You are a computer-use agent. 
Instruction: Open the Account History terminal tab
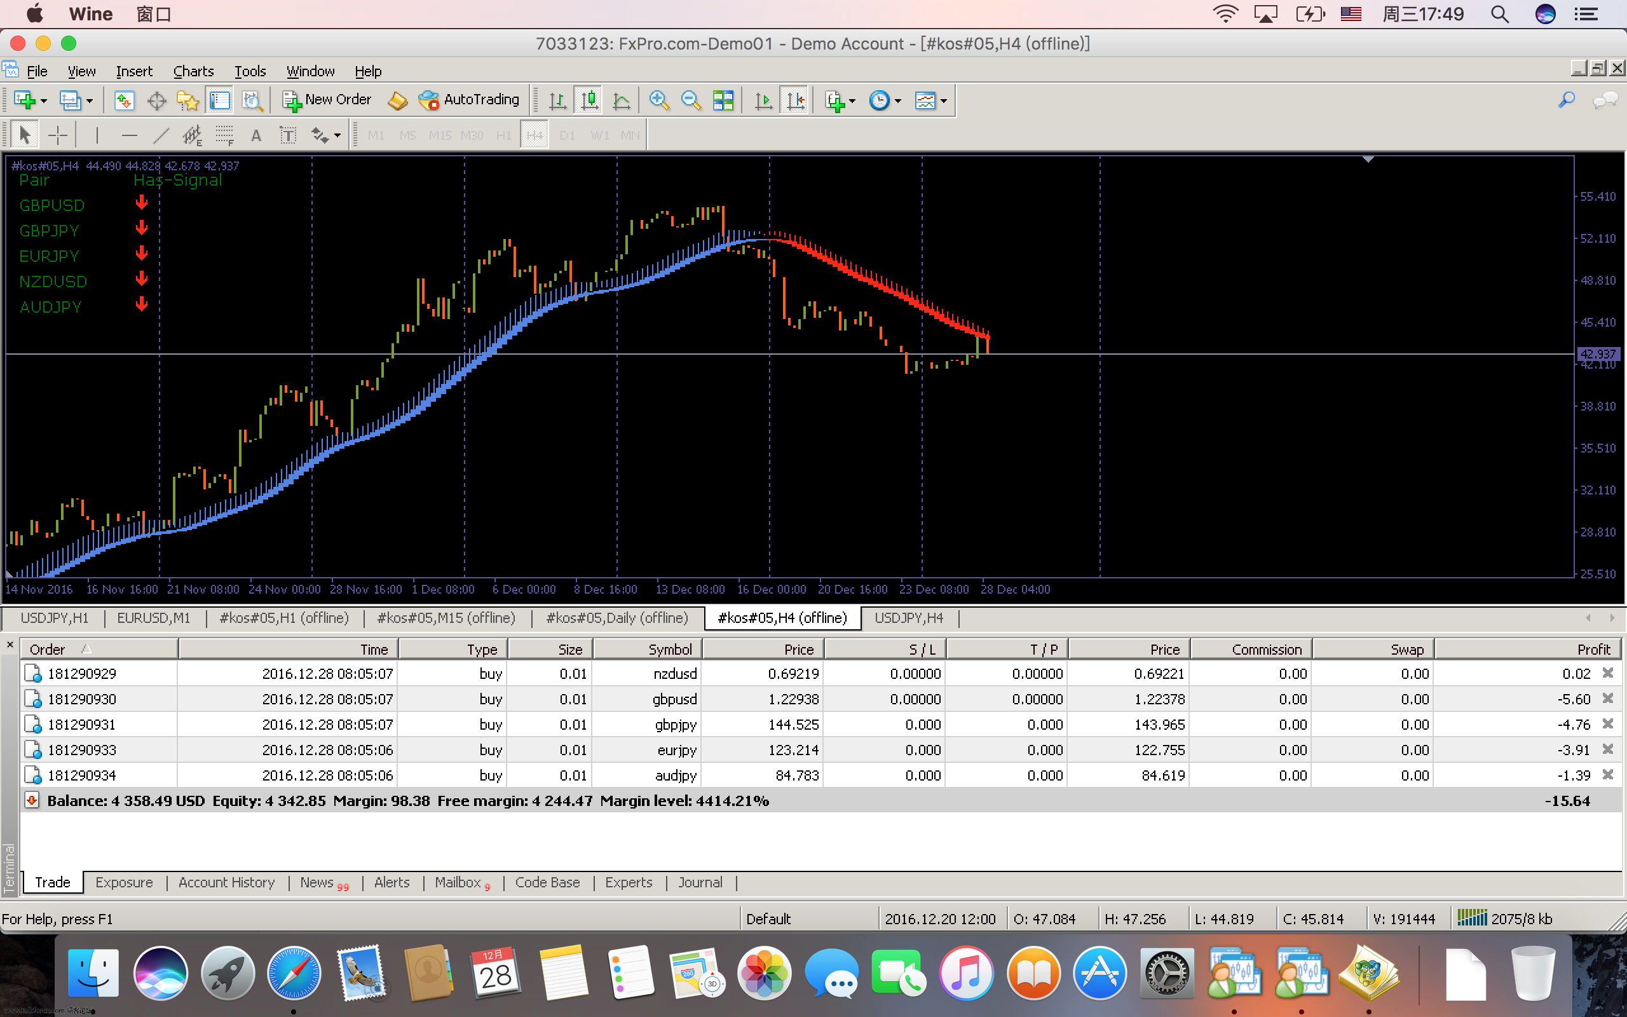pyautogui.click(x=226, y=882)
